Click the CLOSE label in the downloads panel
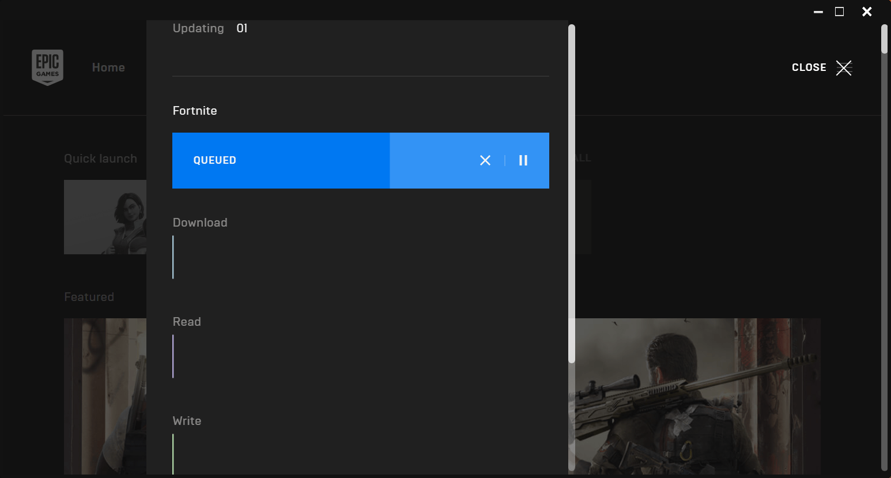This screenshot has width=891, height=478. 809,67
